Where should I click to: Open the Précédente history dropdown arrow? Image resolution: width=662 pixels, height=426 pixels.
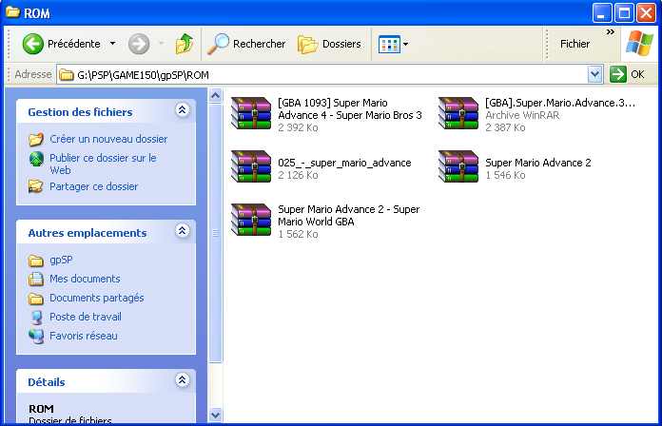click(x=113, y=44)
